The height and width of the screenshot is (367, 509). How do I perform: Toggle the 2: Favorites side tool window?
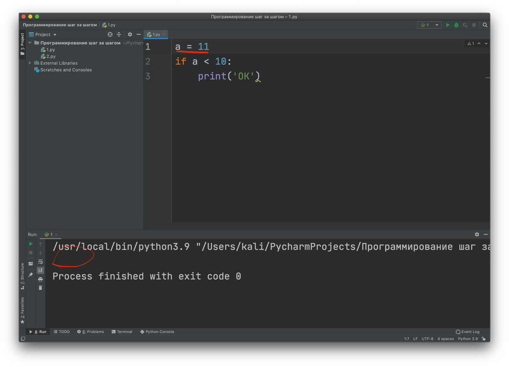pyautogui.click(x=22, y=311)
